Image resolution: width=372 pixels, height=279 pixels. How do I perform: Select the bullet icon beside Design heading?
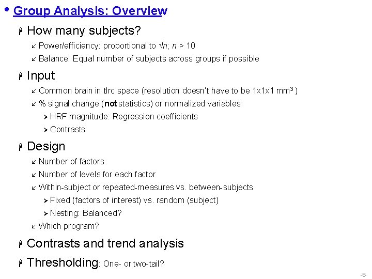pos(21,147)
